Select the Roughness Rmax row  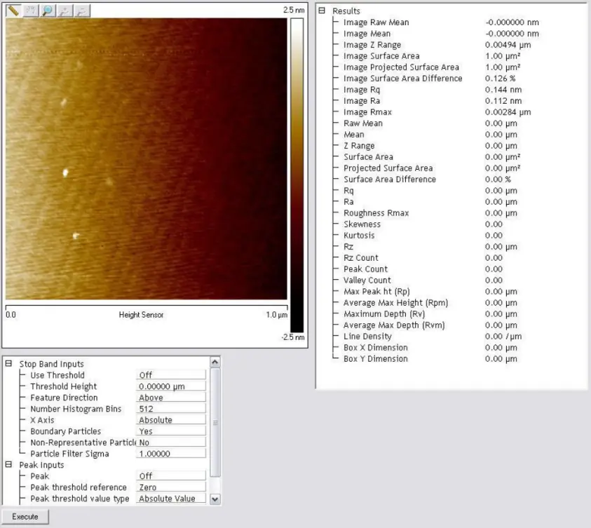point(430,213)
